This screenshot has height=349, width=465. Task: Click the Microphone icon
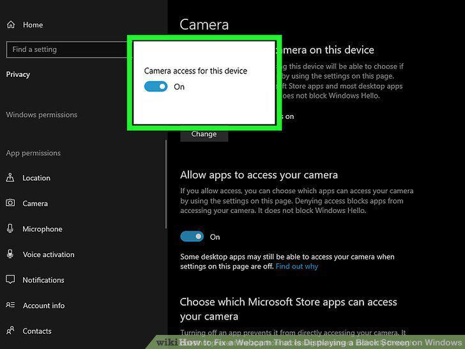coord(10,229)
